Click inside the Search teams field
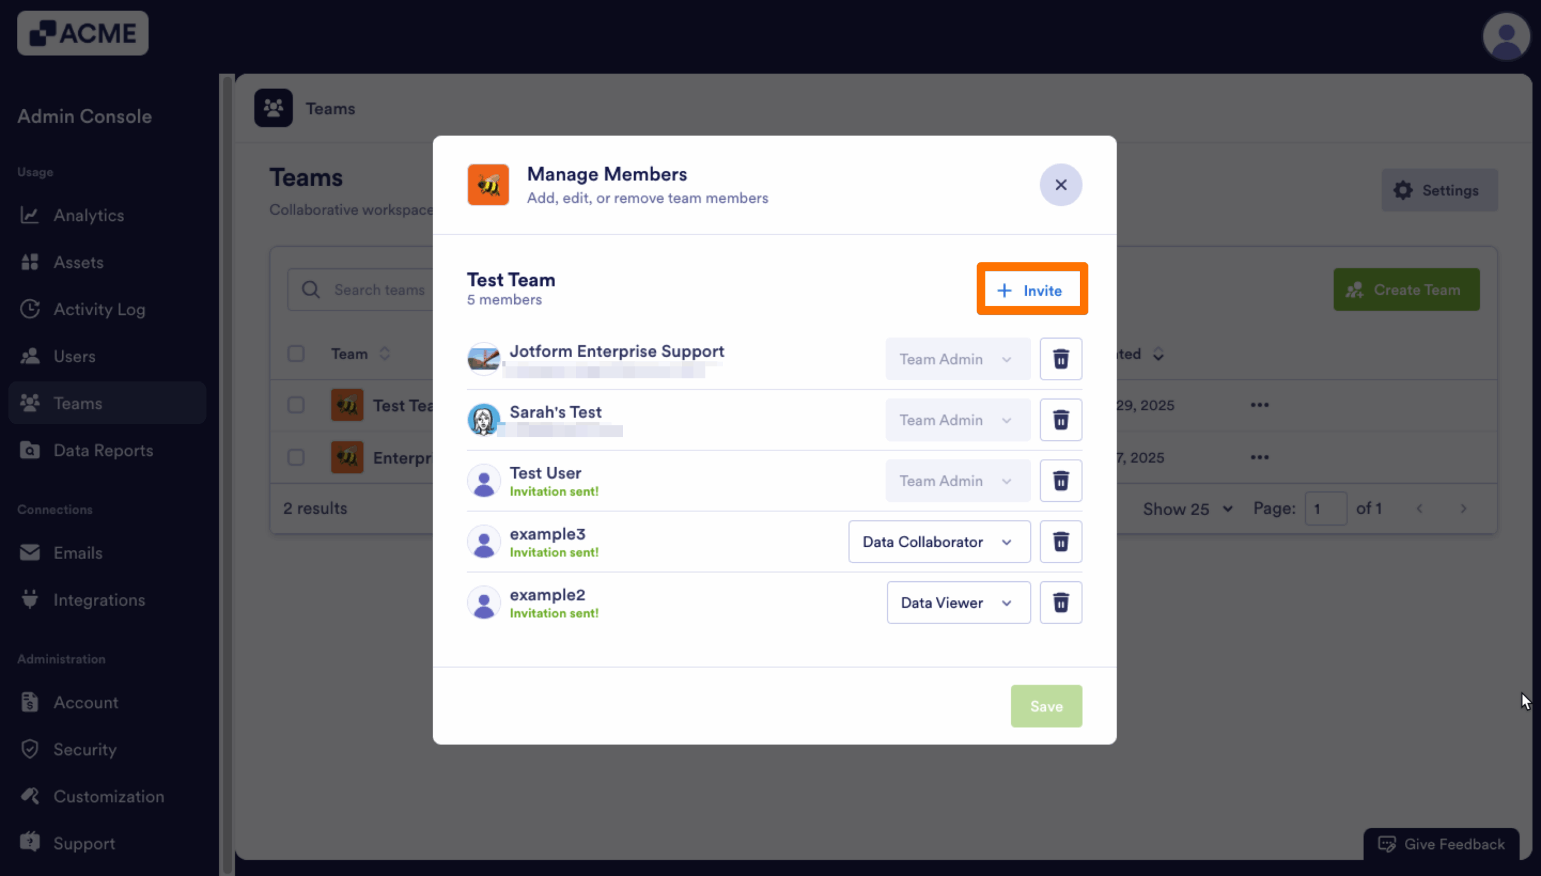The height and width of the screenshot is (876, 1541). 379,289
